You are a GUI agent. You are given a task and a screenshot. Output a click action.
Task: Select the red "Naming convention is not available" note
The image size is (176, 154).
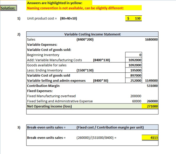click(75, 8)
